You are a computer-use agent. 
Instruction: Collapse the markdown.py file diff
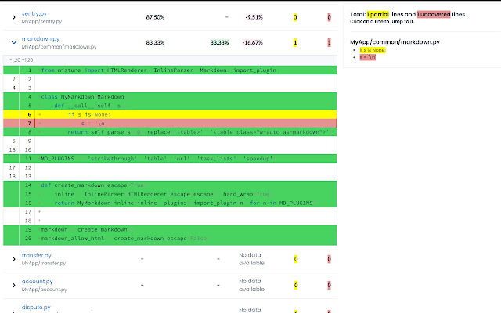(14, 42)
